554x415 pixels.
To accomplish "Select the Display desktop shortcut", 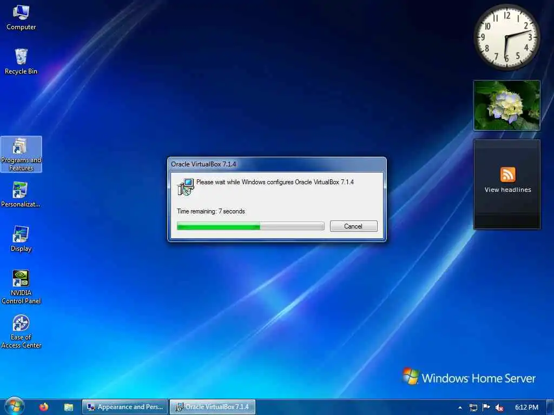I will point(21,238).
